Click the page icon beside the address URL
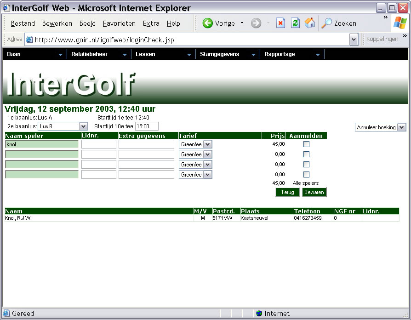The width and height of the screenshot is (411, 320). (29, 40)
